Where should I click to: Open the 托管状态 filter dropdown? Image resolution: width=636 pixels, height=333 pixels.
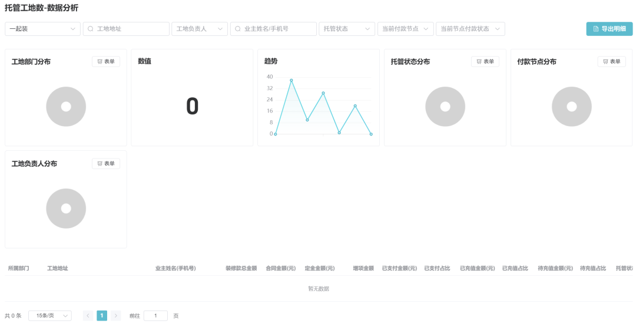[x=346, y=29]
